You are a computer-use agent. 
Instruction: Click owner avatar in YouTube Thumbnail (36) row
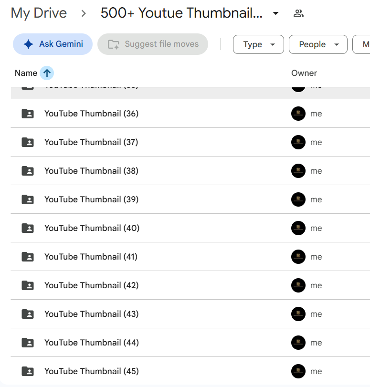(x=298, y=114)
